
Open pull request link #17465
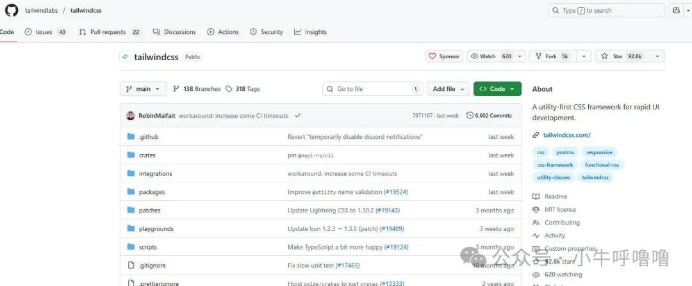pos(348,266)
